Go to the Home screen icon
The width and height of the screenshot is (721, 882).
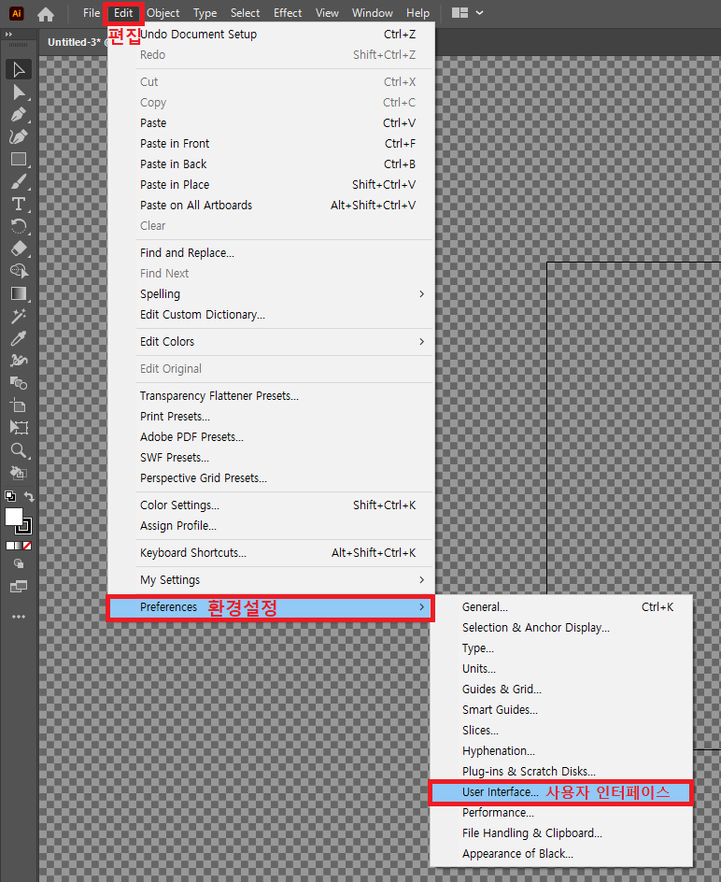coord(46,13)
